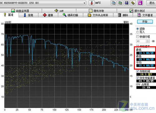Screen dimensions: 156x113
Task: Enable the 快捷行程 short stroke checkbox
Action: (138, 36)
